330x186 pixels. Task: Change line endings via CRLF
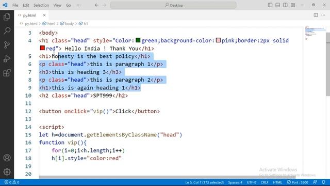tap(265, 182)
